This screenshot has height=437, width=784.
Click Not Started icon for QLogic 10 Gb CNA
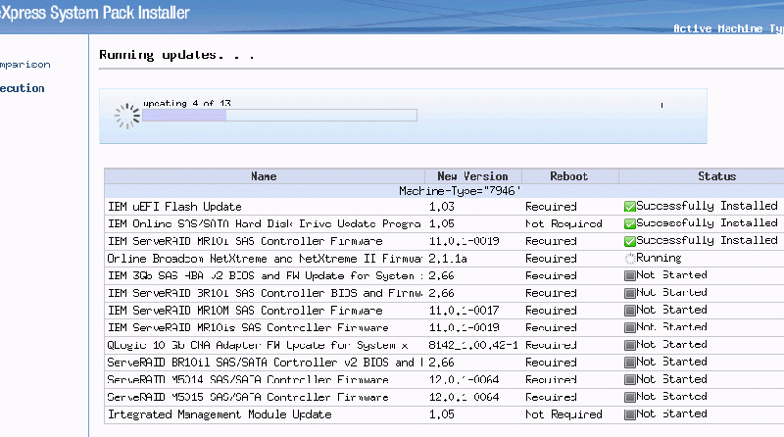(x=629, y=345)
